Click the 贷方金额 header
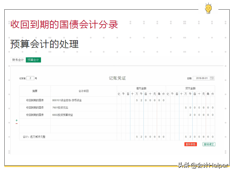 (190, 88)
